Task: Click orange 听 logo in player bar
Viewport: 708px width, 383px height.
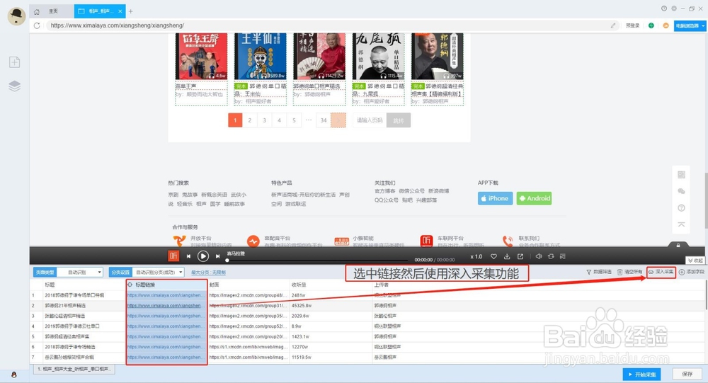Action: (x=173, y=256)
